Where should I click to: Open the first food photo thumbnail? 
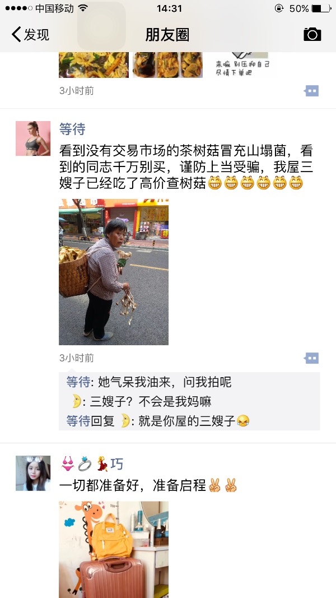point(94,65)
